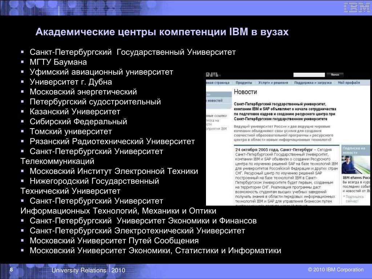Screen dimensions: 372x279
Task: Select Томский университет list item
Action: 71,132
